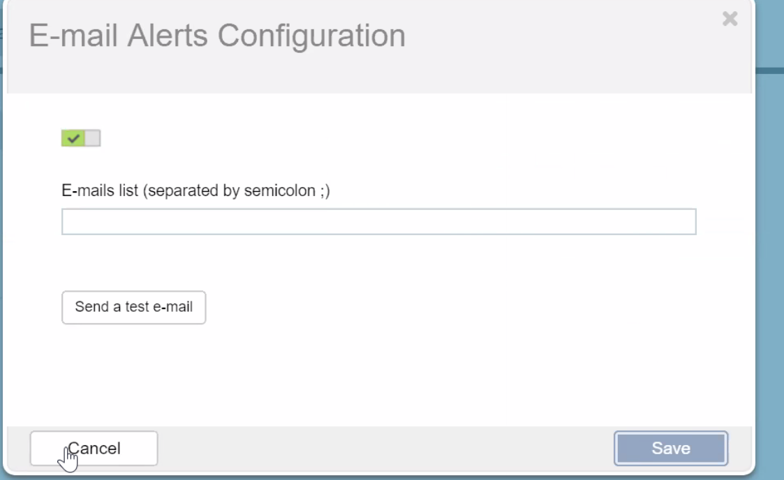Dismiss the dialog with the X icon
The image size is (784, 480).
tap(730, 19)
